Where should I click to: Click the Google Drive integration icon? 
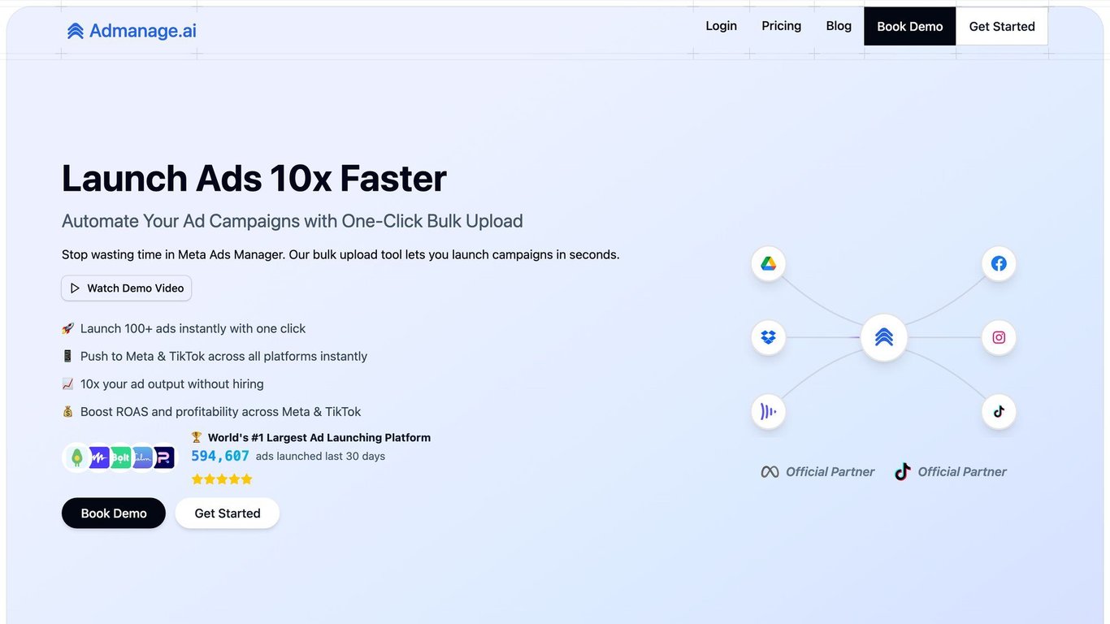[x=769, y=263]
